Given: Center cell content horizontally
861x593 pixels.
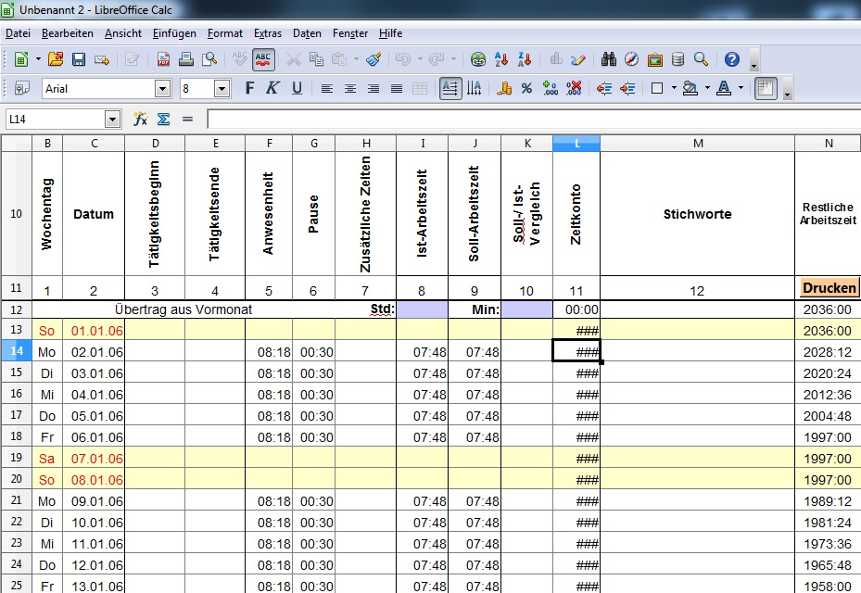Looking at the screenshot, I should (x=349, y=88).
